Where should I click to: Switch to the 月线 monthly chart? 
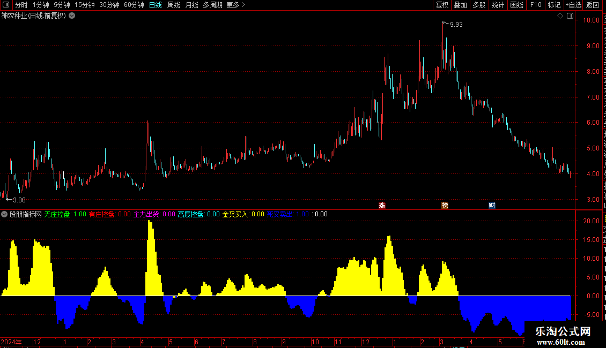point(191,5)
